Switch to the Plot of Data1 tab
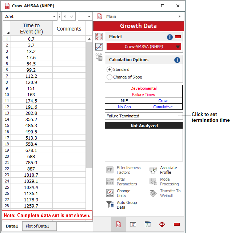This screenshot has height=233, width=231. click(x=40, y=226)
